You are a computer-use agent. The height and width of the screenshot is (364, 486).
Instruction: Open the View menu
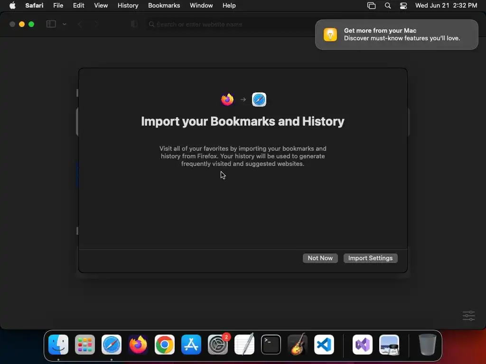pyautogui.click(x=101, y=6)
